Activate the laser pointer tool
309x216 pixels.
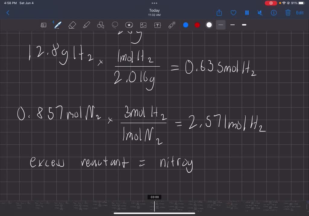click(x=172, y=25)
